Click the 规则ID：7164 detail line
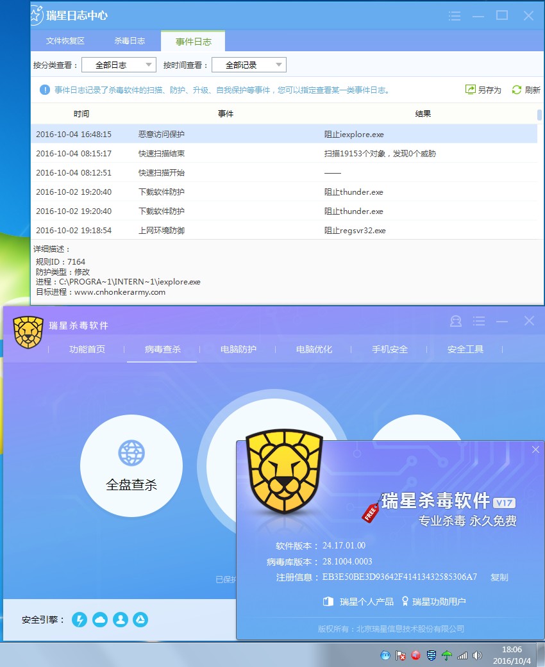The width and height of the screenshot is (545, 667). (60, 261)
